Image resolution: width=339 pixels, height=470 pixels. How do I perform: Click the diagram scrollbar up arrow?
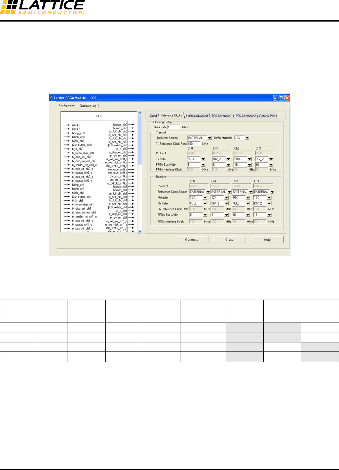coord(140,113)
